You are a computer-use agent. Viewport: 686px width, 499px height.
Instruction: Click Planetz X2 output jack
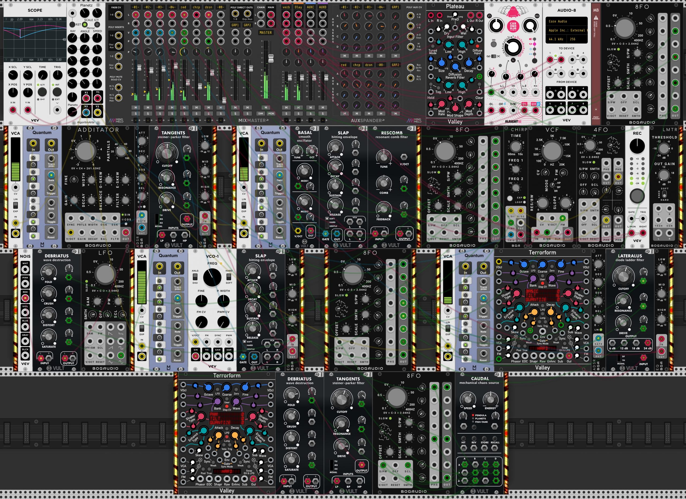[x=86, y=112]
